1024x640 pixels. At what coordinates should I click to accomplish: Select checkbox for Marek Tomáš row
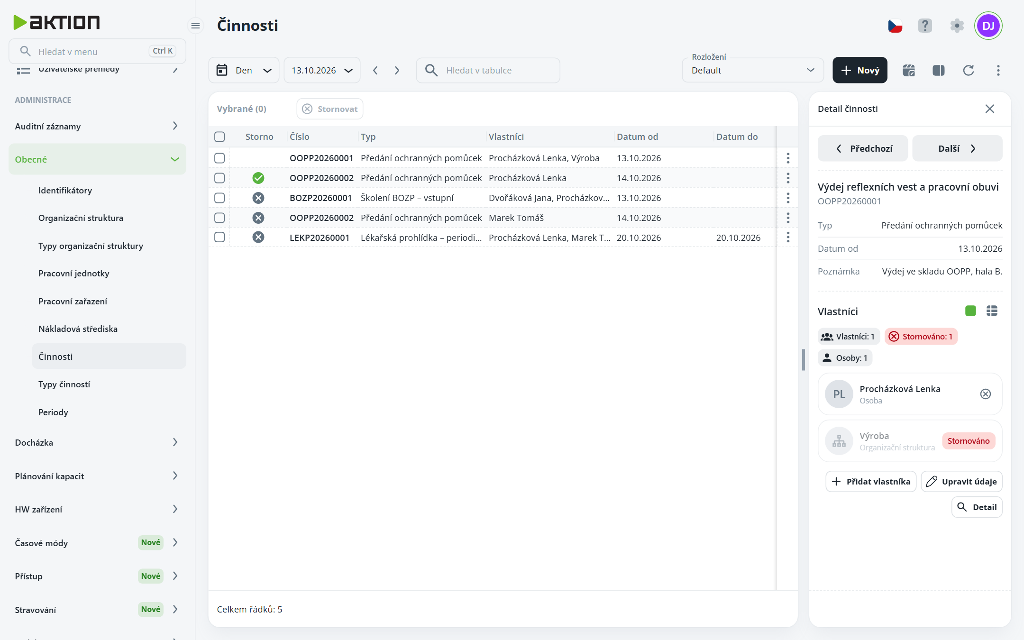[219, 218]
